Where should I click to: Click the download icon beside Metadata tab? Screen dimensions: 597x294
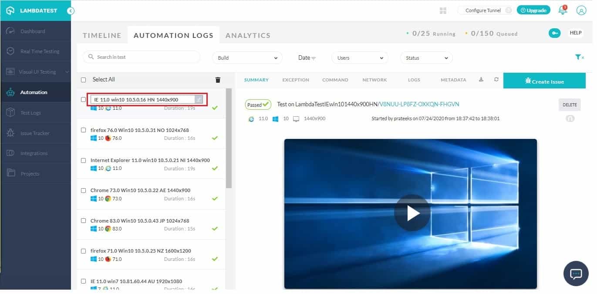(481, 80)
